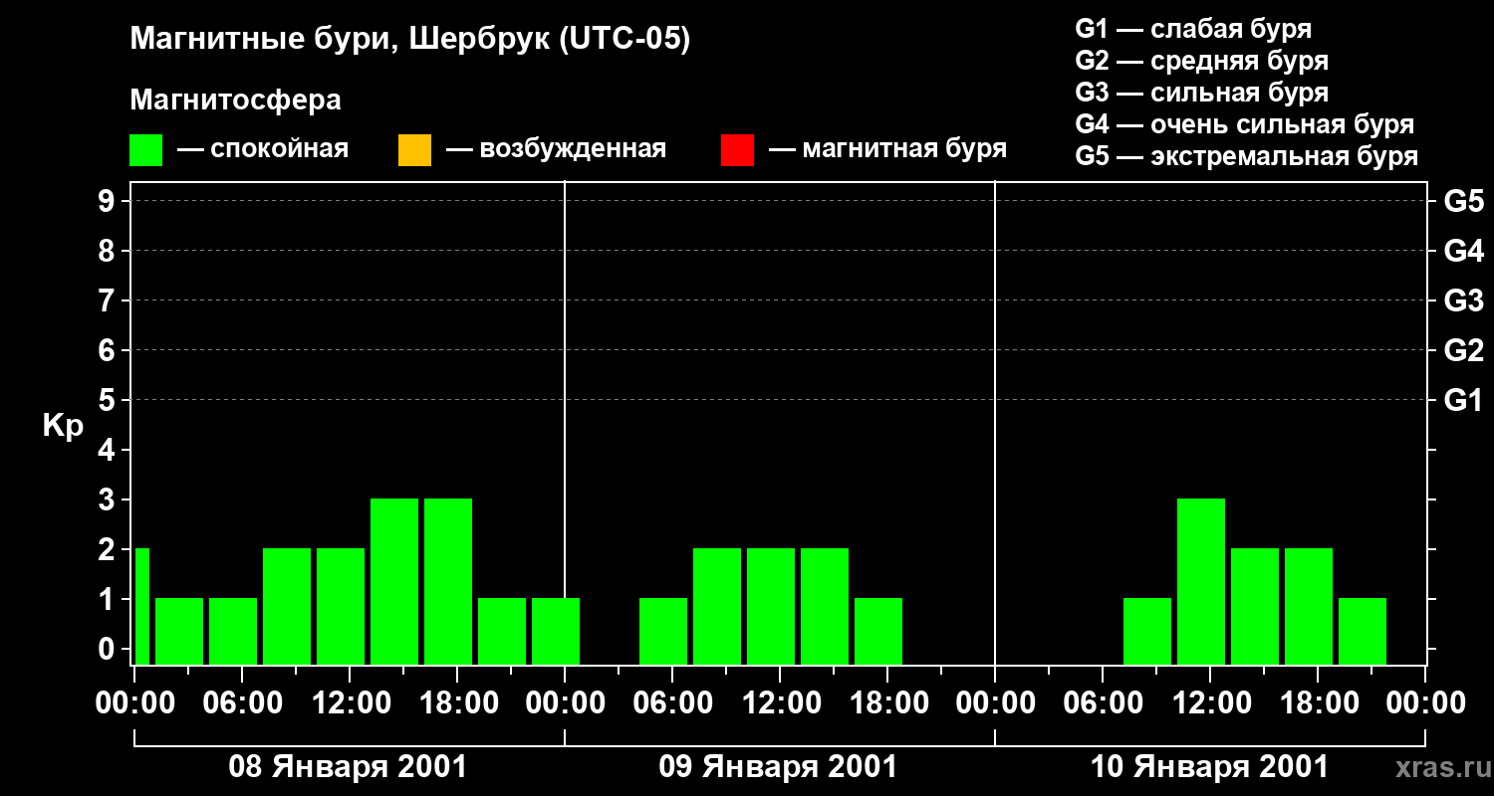The image size is (1494, 796).
Task: Click the «G4 — очень сильная буря» legend line
Action: (1245, 124)
